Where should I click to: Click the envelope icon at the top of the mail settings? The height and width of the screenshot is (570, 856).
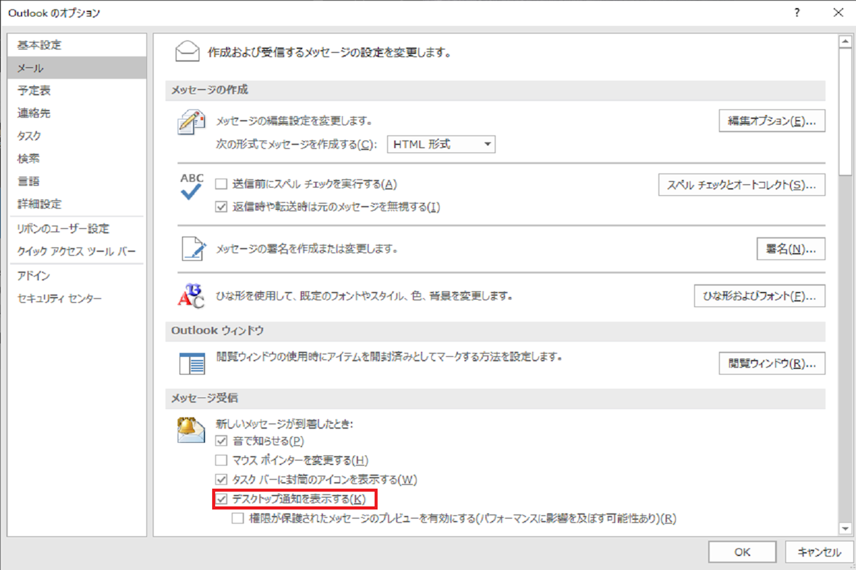(187, 52)
